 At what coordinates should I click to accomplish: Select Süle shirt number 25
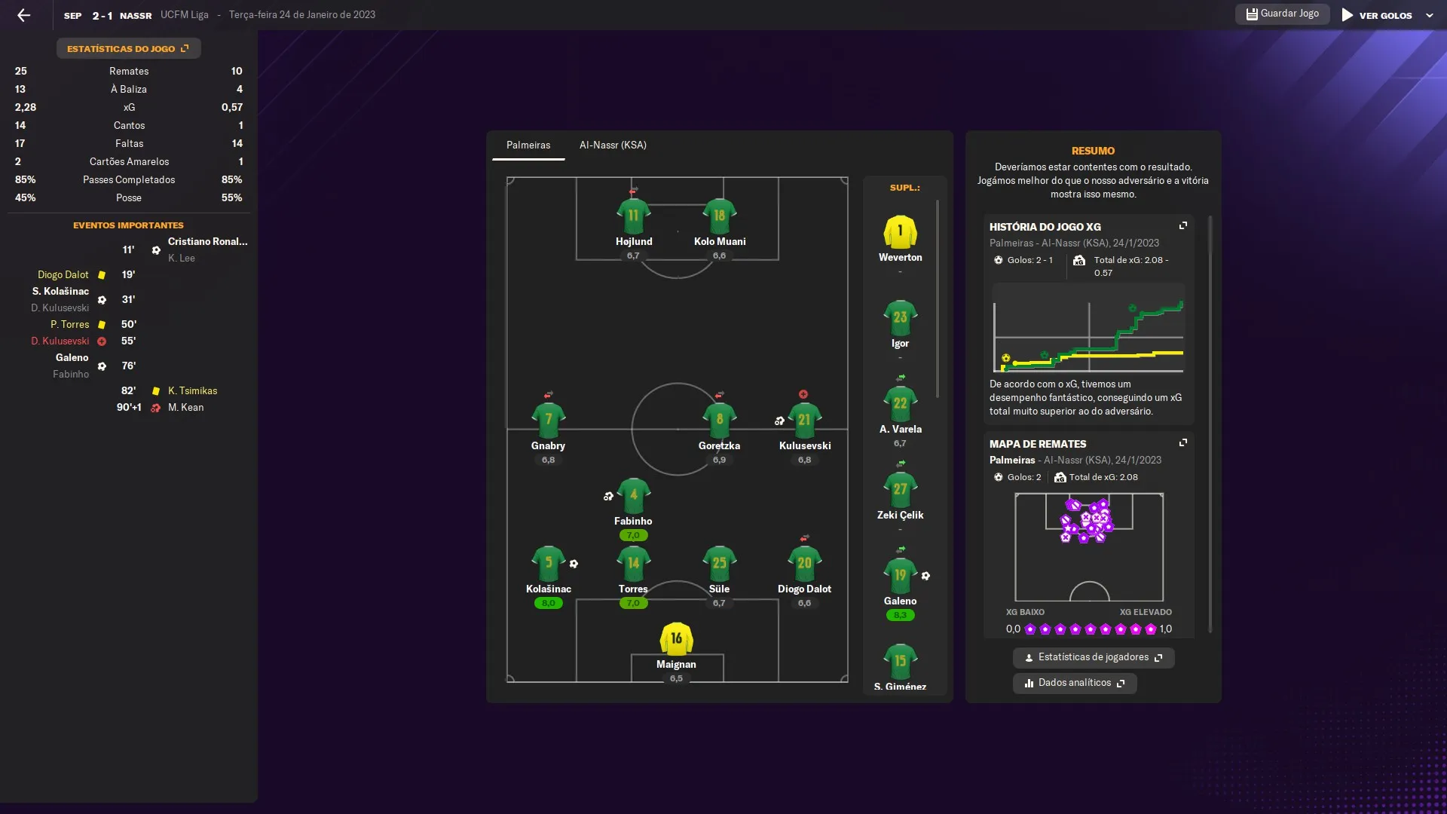click(719, 564)
